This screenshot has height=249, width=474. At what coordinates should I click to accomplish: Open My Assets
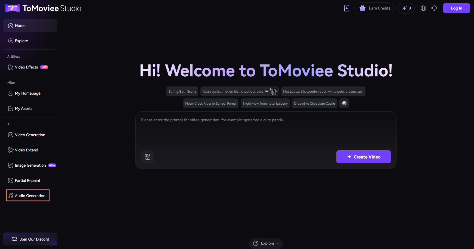(24, 108)
